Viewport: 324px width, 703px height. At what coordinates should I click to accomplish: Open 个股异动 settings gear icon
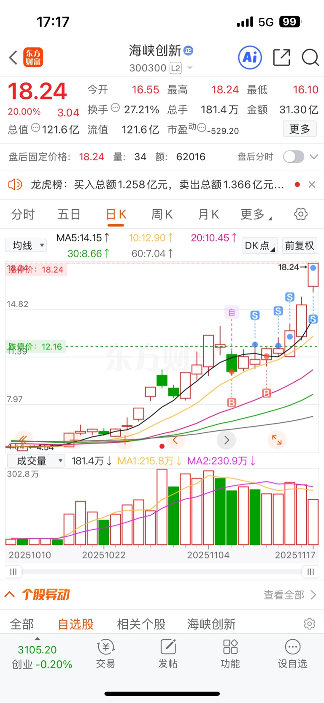tap(309, 624)
